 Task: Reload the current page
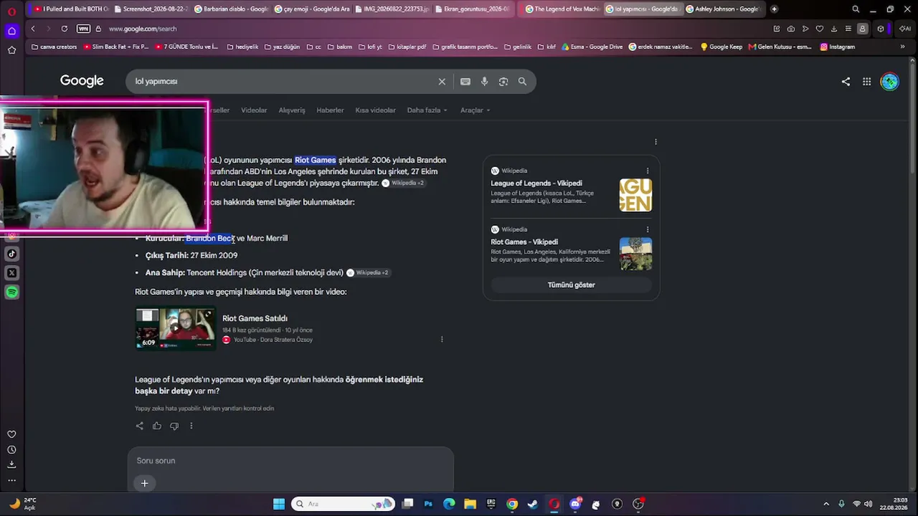coord(64,29)
